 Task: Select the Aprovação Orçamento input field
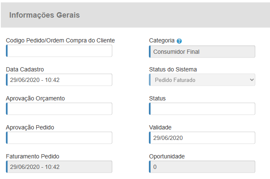click(x=59, y=109)
